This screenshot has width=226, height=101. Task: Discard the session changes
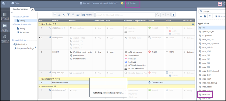pyautogui.click(x=84, y=3)
